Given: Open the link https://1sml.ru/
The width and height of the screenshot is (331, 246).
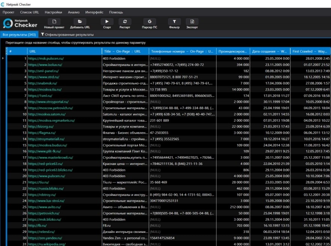Looking at the screenshot, I should (x=40, y=96).
